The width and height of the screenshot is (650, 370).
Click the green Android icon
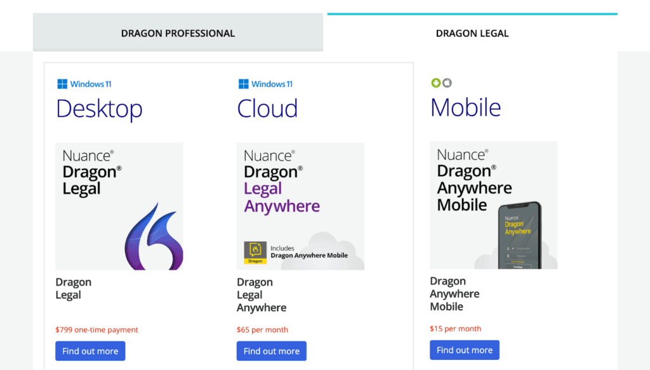pyautogui.click(x=435, y=83)
